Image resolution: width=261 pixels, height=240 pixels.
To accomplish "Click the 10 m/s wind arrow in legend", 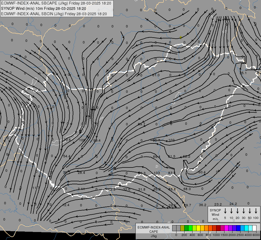I will coord(231,211).
